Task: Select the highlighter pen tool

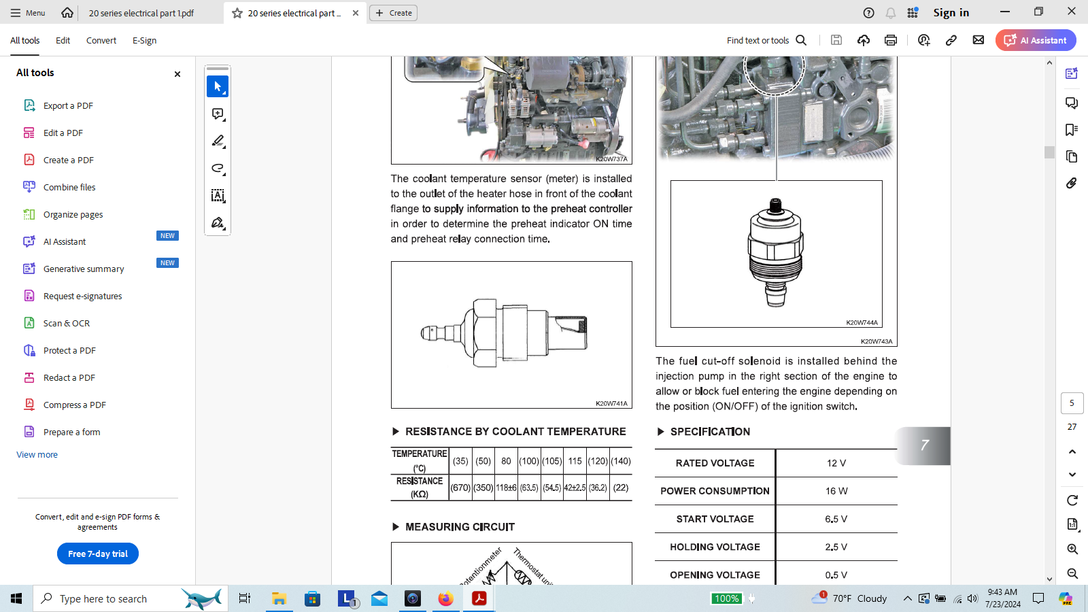Action: tap(218, 141)
